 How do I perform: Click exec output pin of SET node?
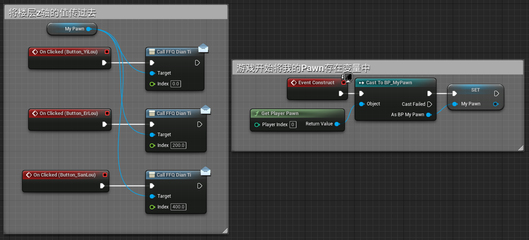497,93
